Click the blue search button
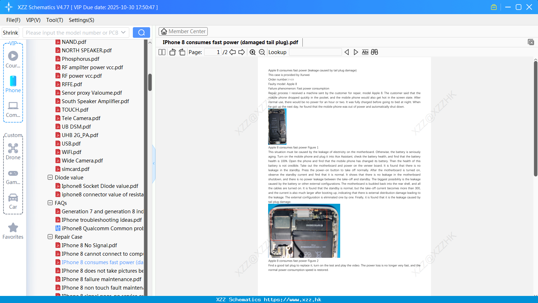This screenshot has height=303, width=538. pos(141,32)
